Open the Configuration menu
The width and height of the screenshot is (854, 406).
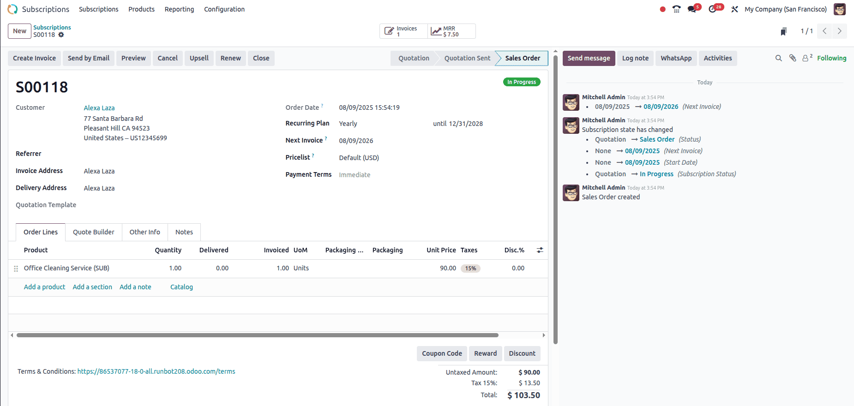point(224,9)
